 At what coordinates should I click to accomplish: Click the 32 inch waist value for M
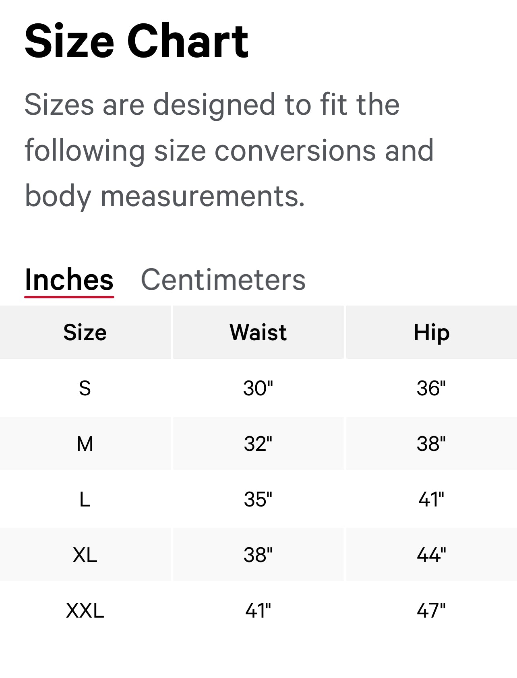[x=258, y=443]
